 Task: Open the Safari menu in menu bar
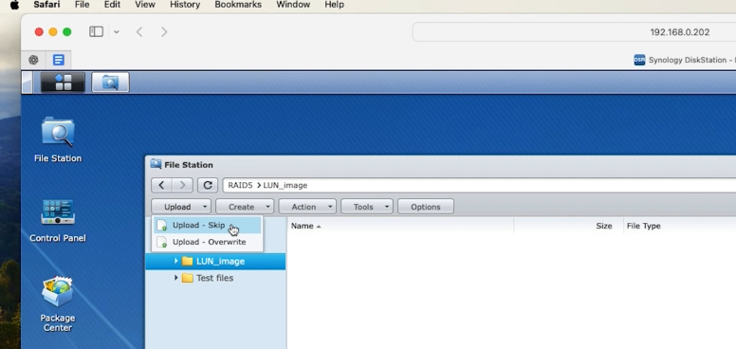[x=46, y=5]
